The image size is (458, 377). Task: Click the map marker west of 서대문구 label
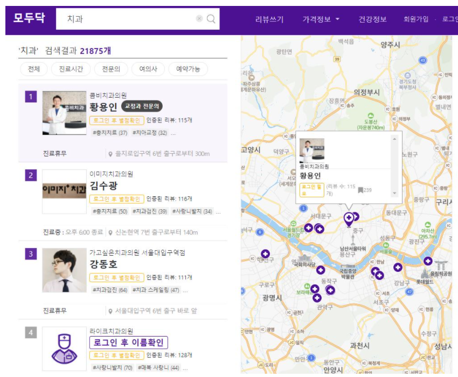click(308, 228)
